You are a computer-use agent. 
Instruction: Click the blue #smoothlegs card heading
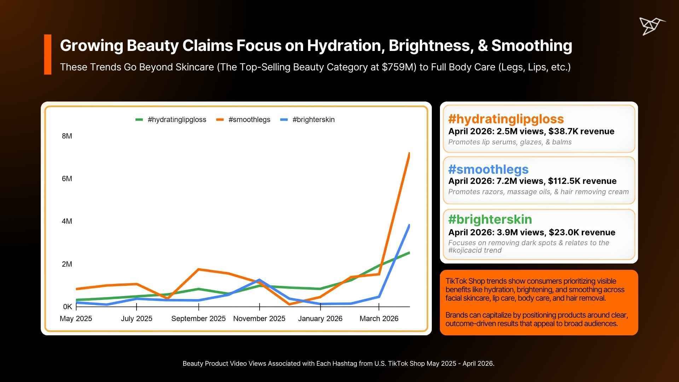(488, 169)
